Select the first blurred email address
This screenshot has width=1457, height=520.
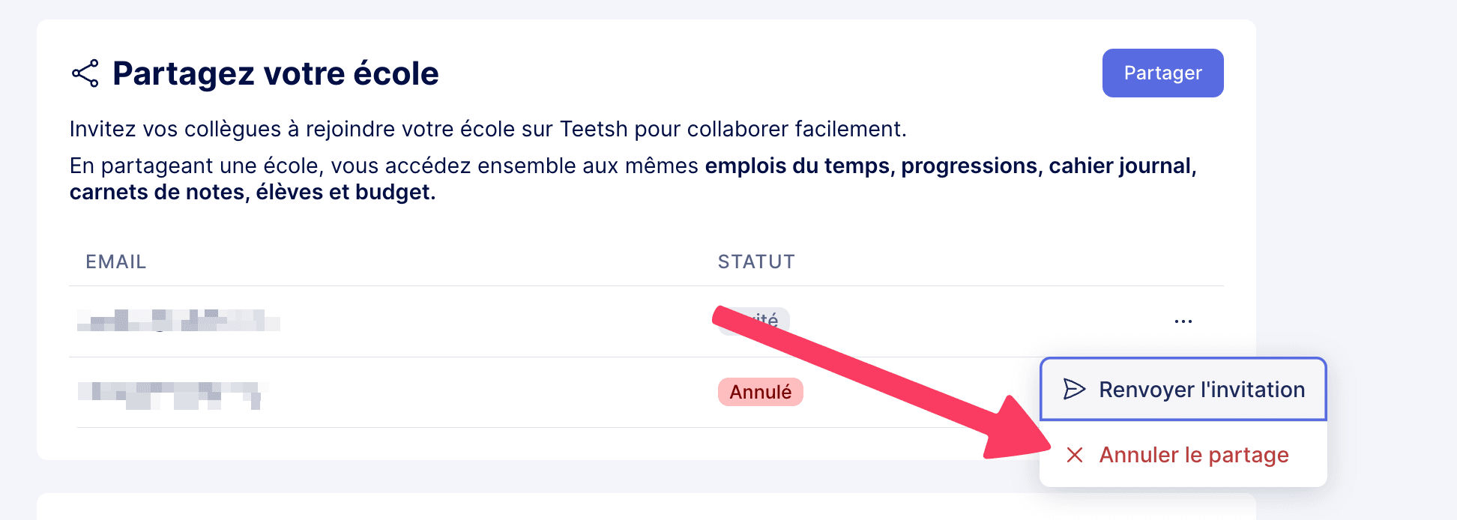pos(178,321)
